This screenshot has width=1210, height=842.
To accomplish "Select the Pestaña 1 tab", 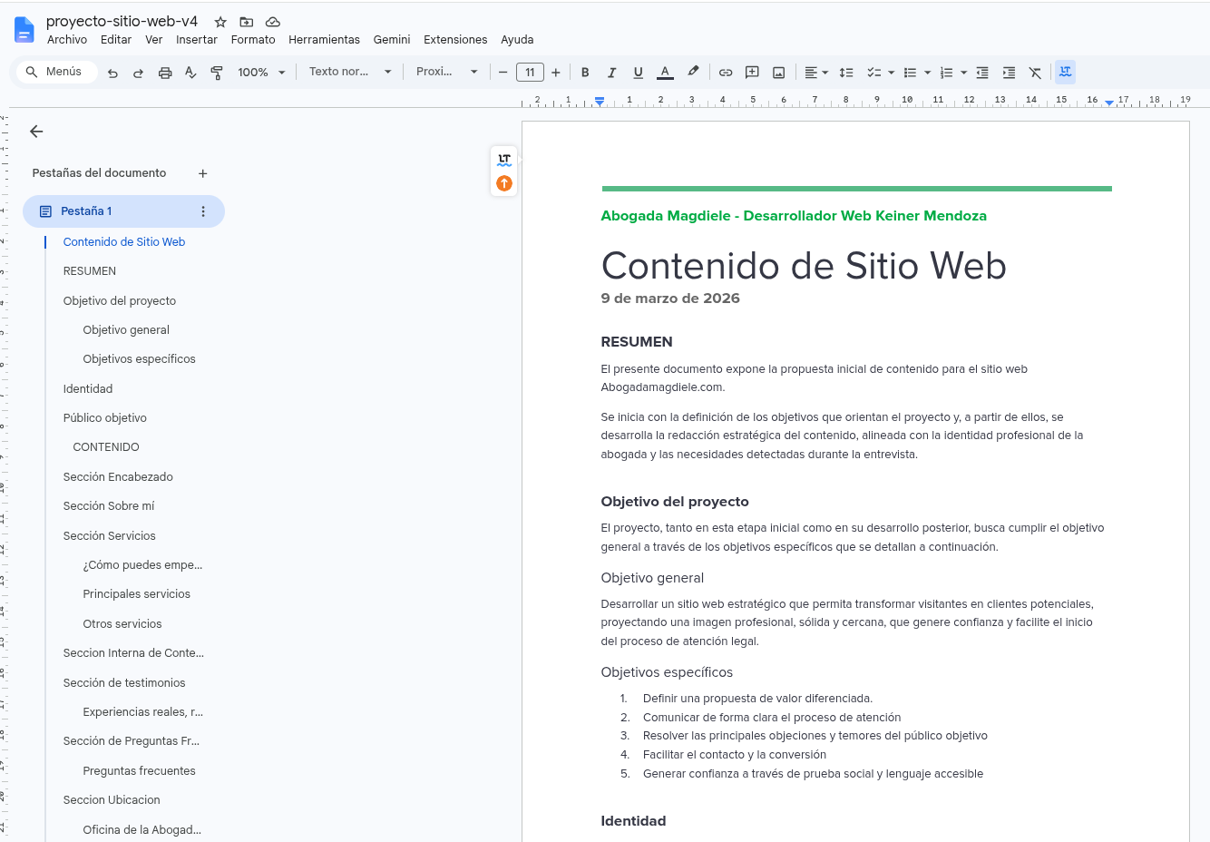I will (123, 211).
